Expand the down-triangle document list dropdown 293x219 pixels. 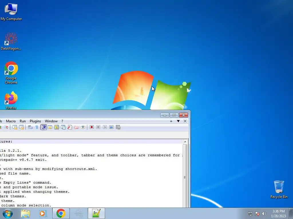click(178, 121)
